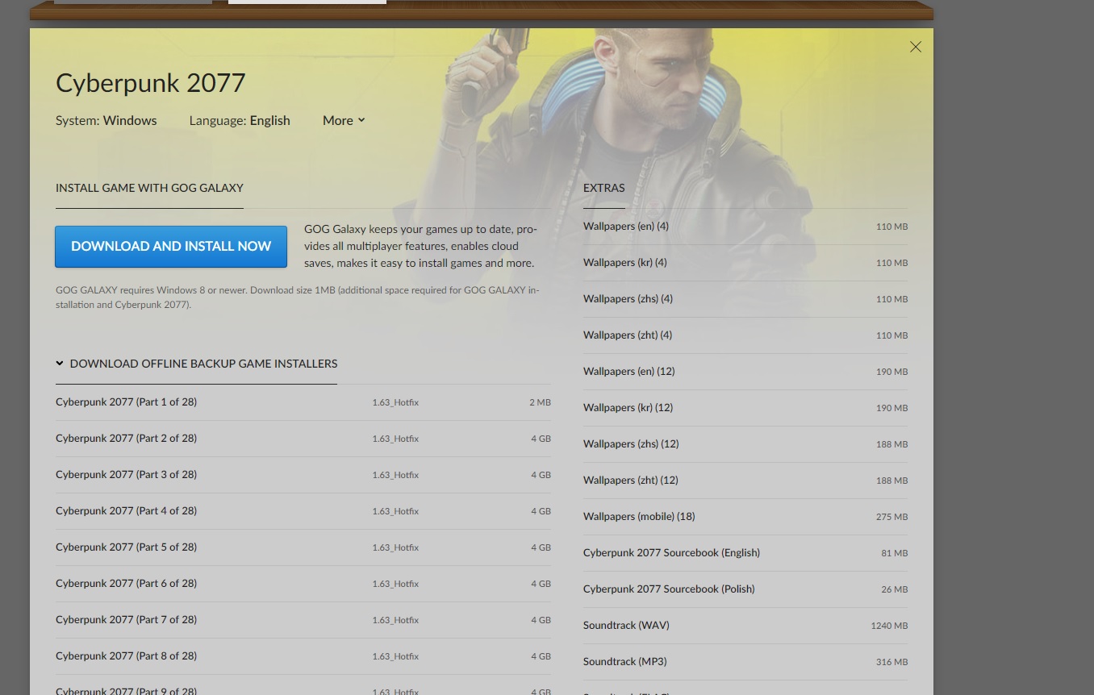
Task: Click the Cyberpunk 2077 title heading
Action: click(151, 82)
